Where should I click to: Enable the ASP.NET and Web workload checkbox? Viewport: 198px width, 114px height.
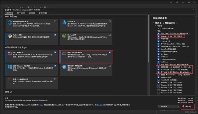pos(55,21)
